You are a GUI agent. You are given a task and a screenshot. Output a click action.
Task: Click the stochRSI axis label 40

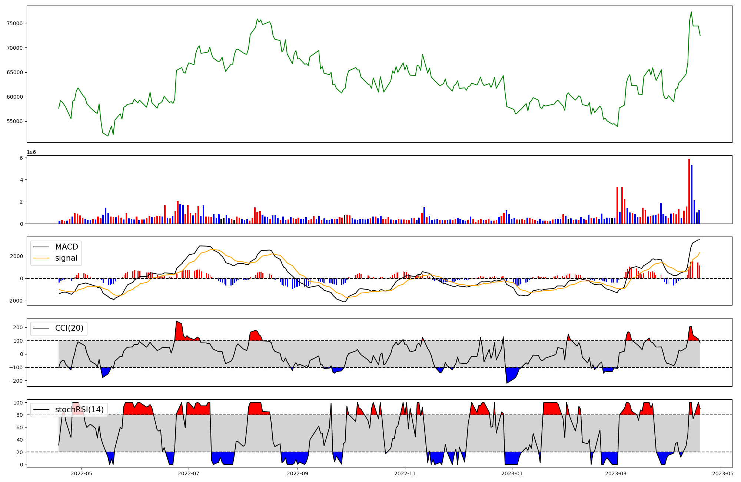coord(20,440)
